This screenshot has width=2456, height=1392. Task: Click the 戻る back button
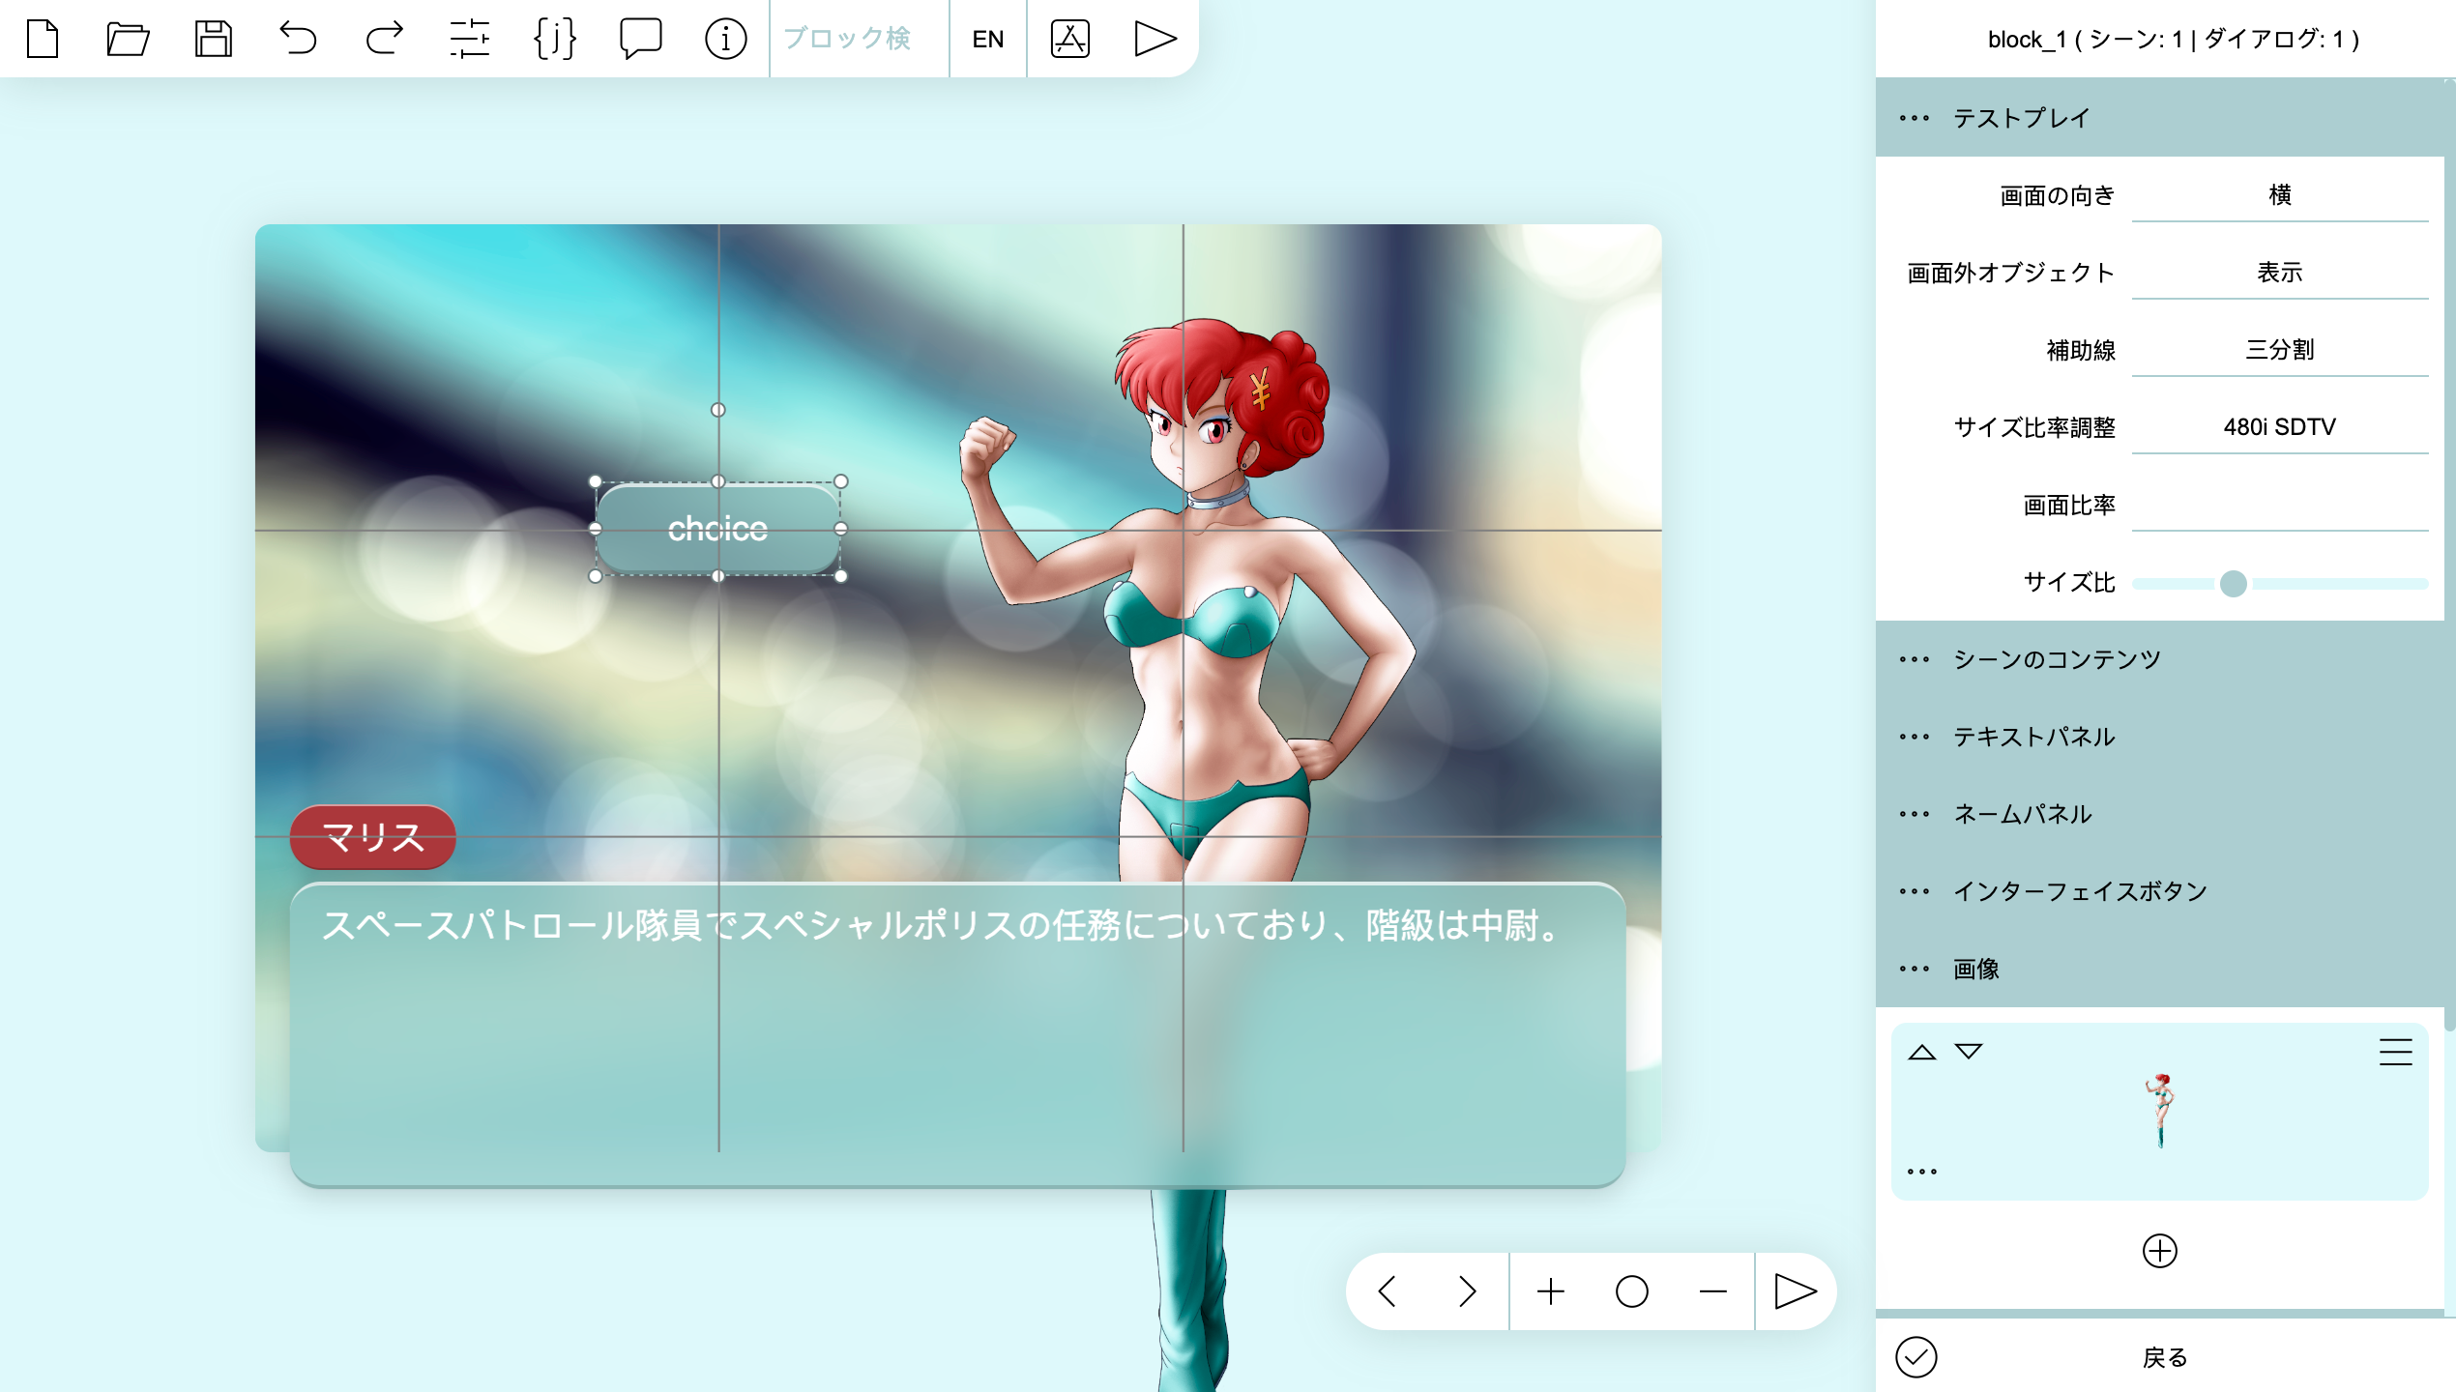[2165, 1357]
